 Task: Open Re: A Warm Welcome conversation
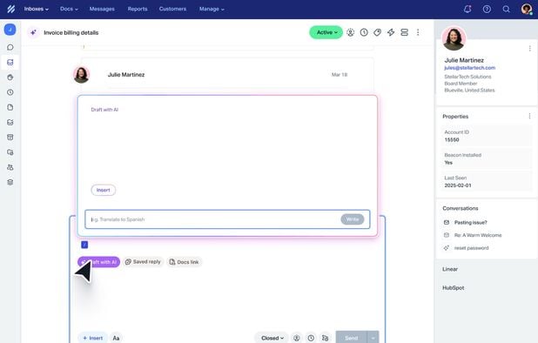pyautogui.click(x=478, y=235)
